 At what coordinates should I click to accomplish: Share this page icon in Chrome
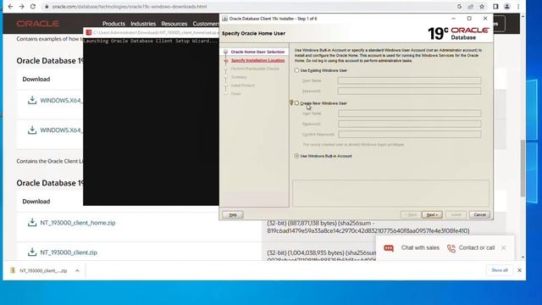click(x=471, y=7)
